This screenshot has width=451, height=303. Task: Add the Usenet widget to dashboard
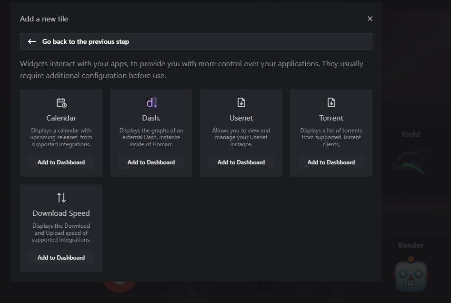[x=241, y=162]
